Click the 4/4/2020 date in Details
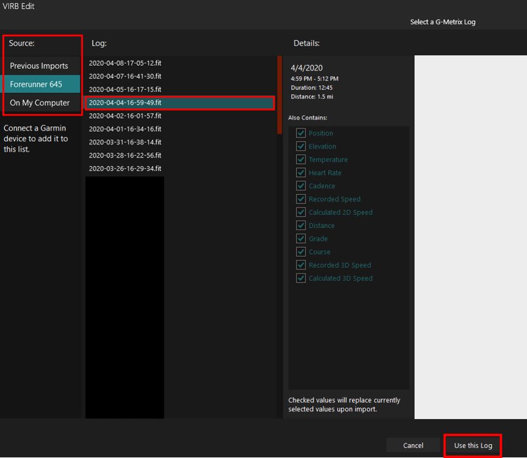The height and width of the screenshot is (458, 527). coord(306,68)
